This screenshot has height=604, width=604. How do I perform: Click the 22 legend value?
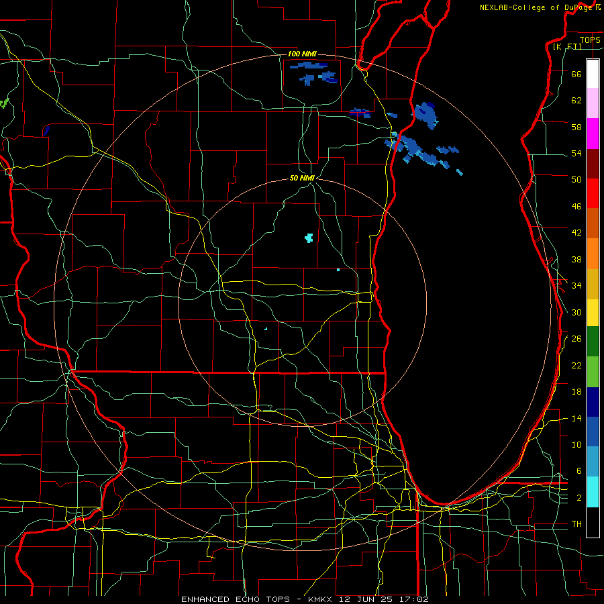[x=576, y=365]
